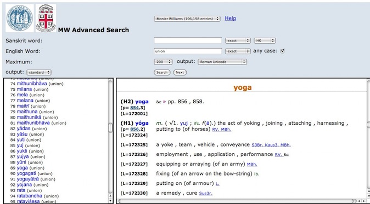This screenshot has height=204, width=370.
Task: Click the Brown University crest logo
Action: [46, 18]
